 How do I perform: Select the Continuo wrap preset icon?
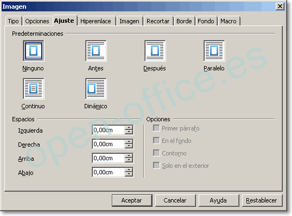(34, 89)
